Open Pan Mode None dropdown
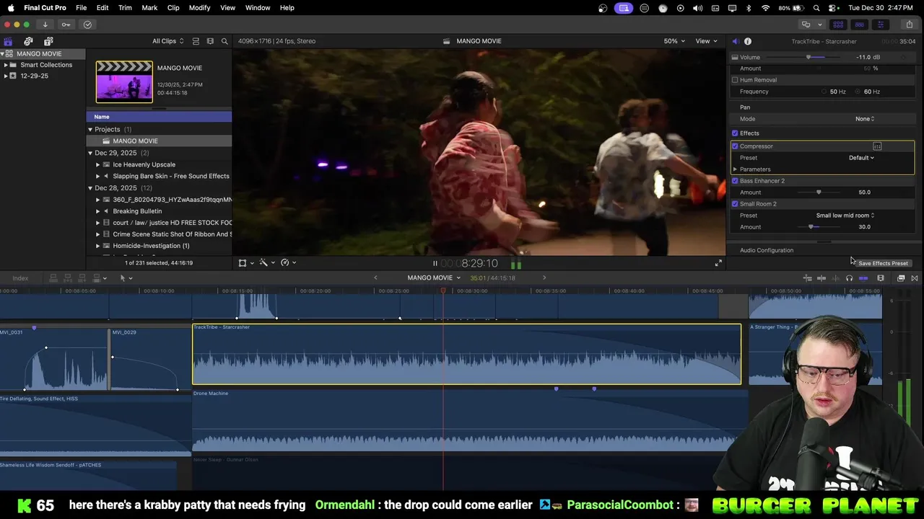 pyautogui.click(x=865, y=119)
